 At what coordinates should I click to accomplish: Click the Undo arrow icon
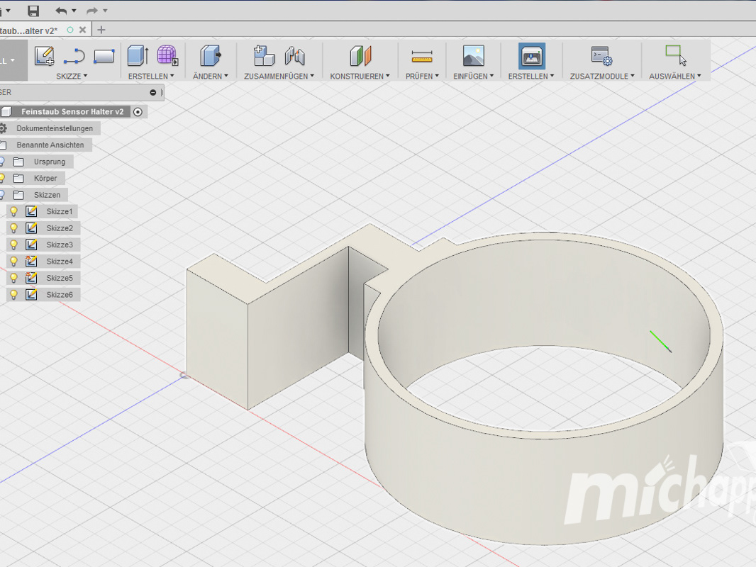point(61,11)
